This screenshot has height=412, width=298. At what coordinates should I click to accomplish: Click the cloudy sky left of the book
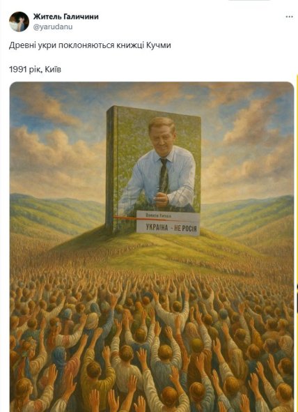pos(58,137)
